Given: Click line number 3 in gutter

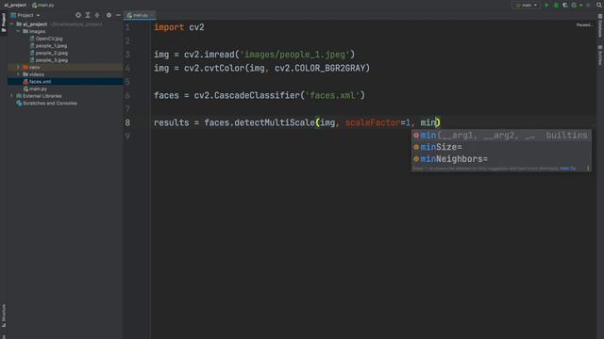Looking at the screenshot, I should pyautogui.click(x=127, y=55).
